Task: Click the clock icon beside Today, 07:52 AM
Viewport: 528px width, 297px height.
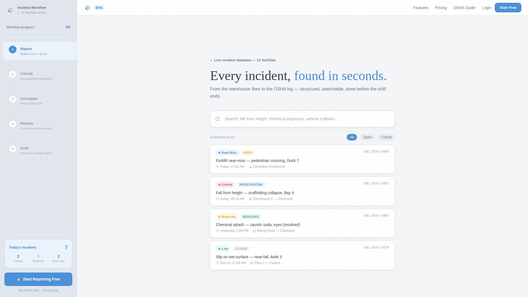Action: 218,167
